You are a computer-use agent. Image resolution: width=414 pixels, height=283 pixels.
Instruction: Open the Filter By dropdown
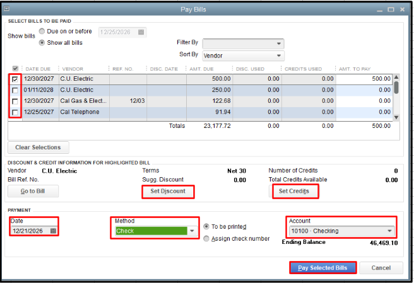coord(243,43)
